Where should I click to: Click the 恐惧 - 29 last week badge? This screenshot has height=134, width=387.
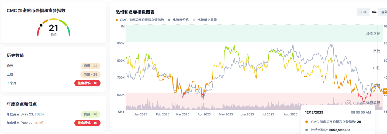tap(90, 75)
